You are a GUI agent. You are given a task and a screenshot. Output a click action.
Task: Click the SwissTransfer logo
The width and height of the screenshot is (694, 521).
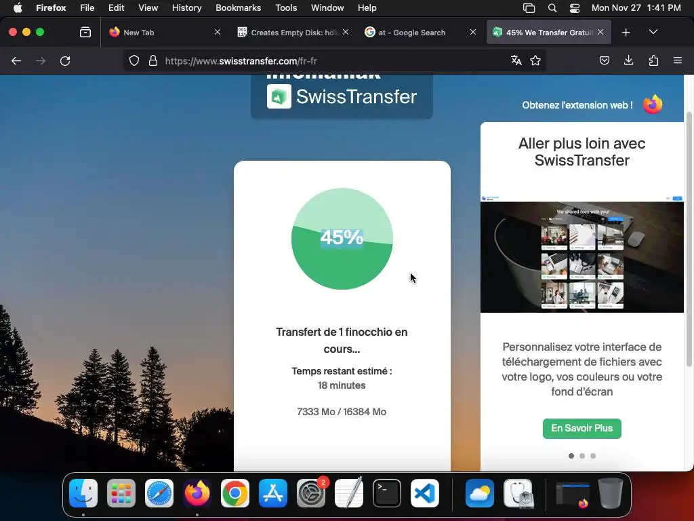(x=342, y=96)
